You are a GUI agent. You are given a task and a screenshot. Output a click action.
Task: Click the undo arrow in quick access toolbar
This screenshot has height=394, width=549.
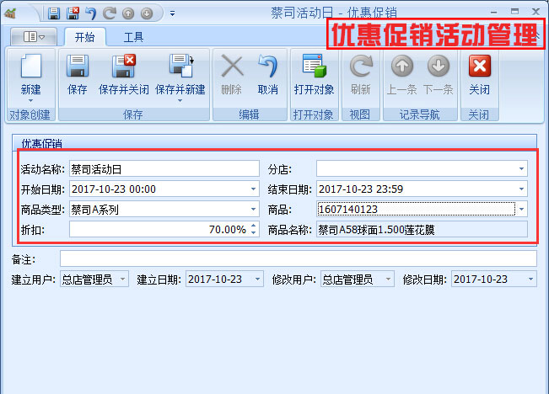coord(90,13)
